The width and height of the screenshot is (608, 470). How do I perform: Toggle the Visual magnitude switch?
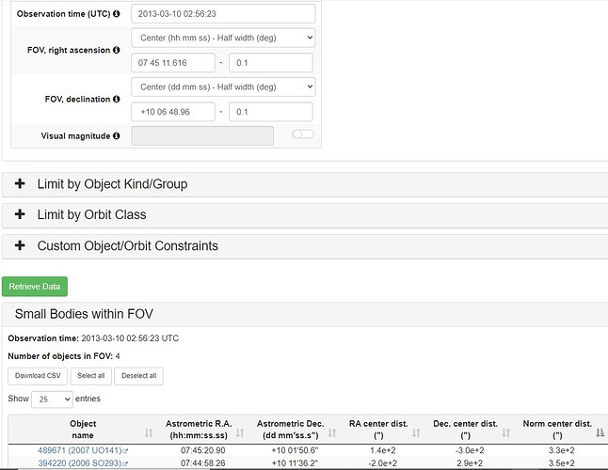[x=302, y=135]
